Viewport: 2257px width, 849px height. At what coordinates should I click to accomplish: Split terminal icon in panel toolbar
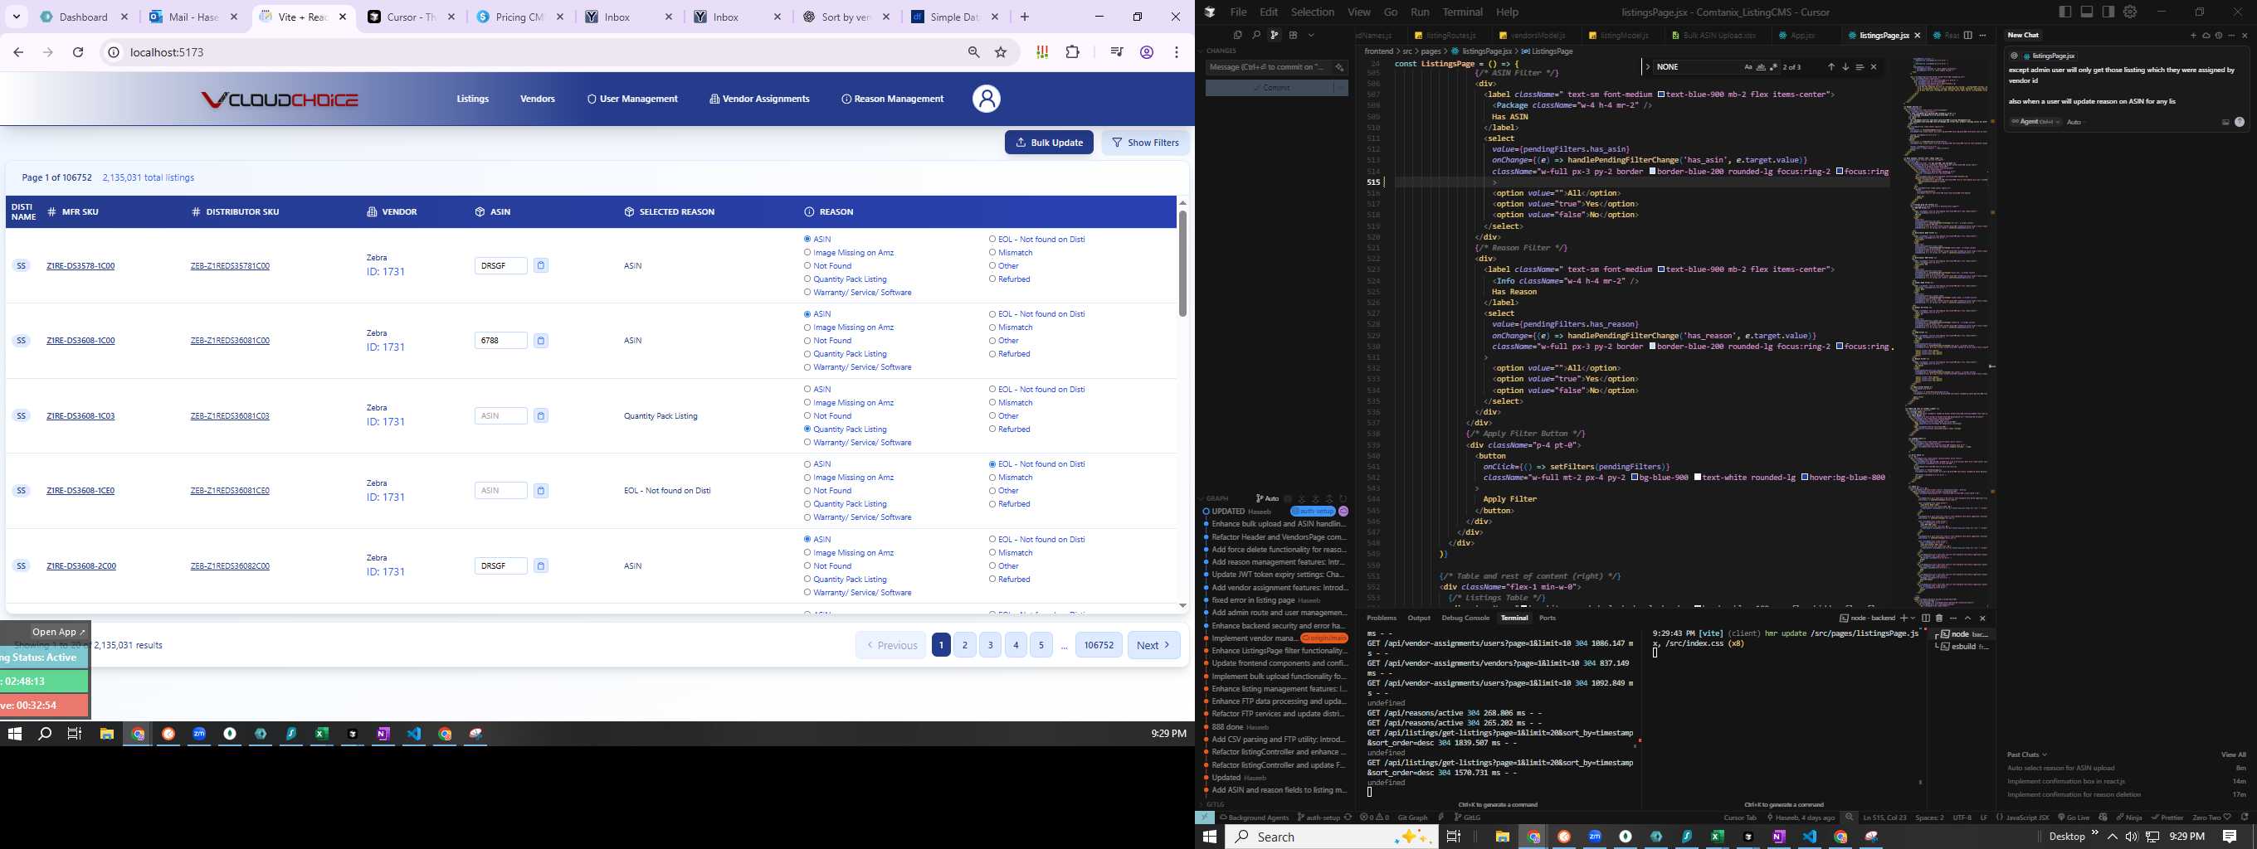[1925, 618]
